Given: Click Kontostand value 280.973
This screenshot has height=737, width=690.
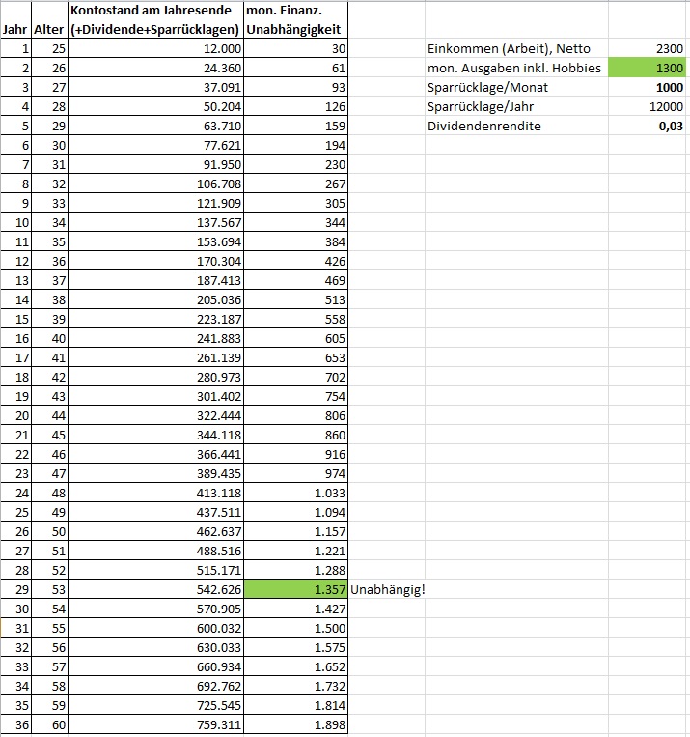Looking at the screenshot, I should click(x=155, y=377).
